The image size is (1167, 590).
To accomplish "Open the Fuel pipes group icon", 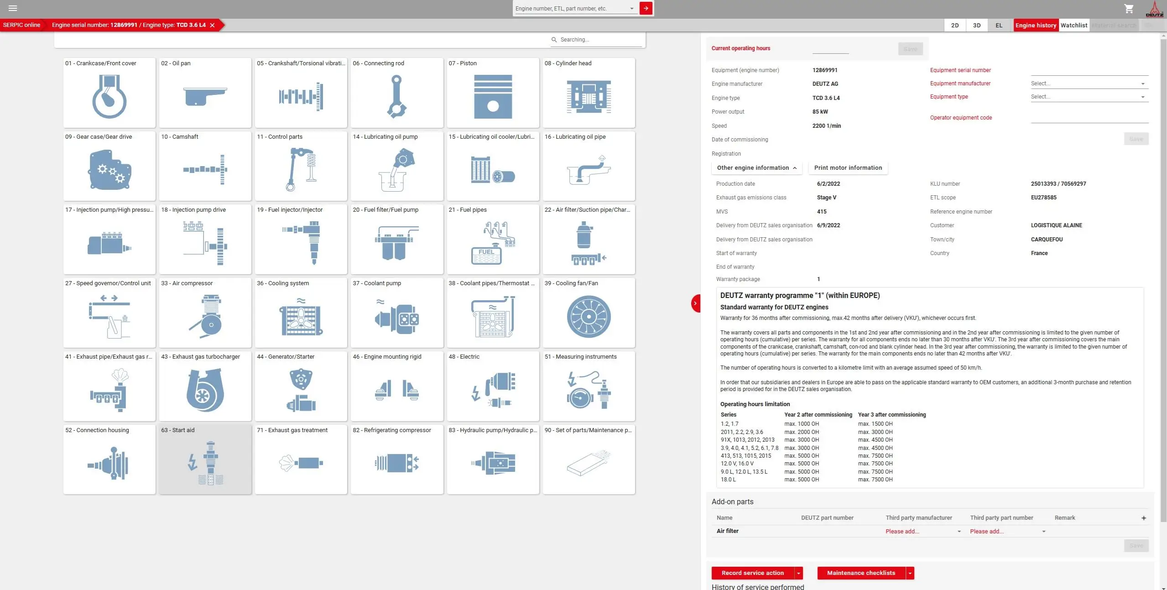I will click(493, 243).
